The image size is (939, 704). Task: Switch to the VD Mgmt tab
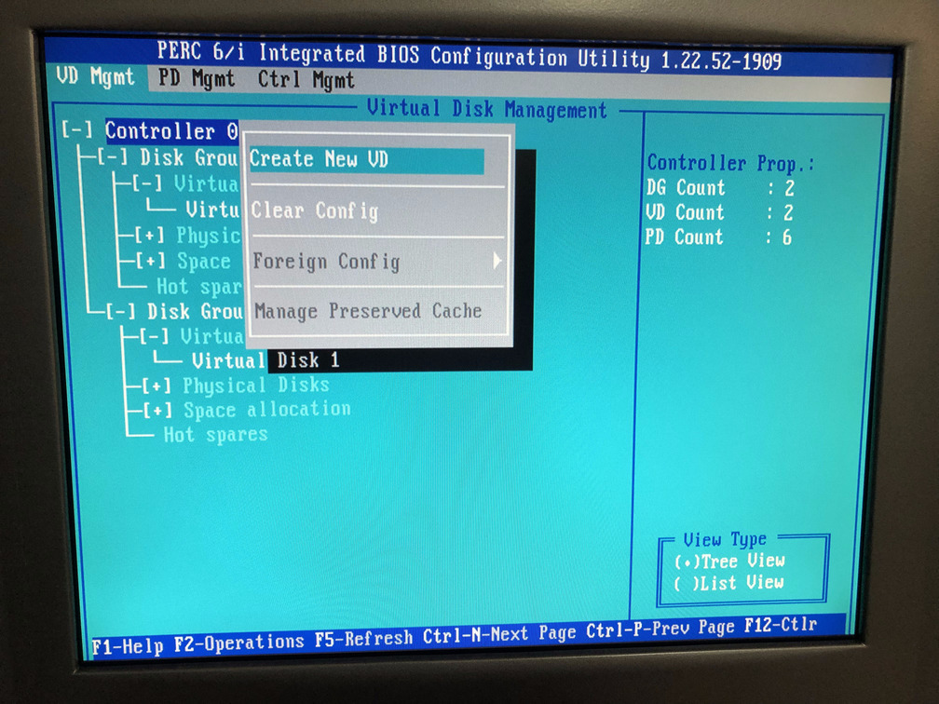coord(95,76)
